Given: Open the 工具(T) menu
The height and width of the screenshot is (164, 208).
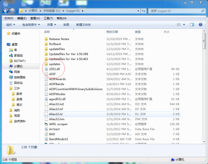Looking at the screenshot, I should pos(48,18).
